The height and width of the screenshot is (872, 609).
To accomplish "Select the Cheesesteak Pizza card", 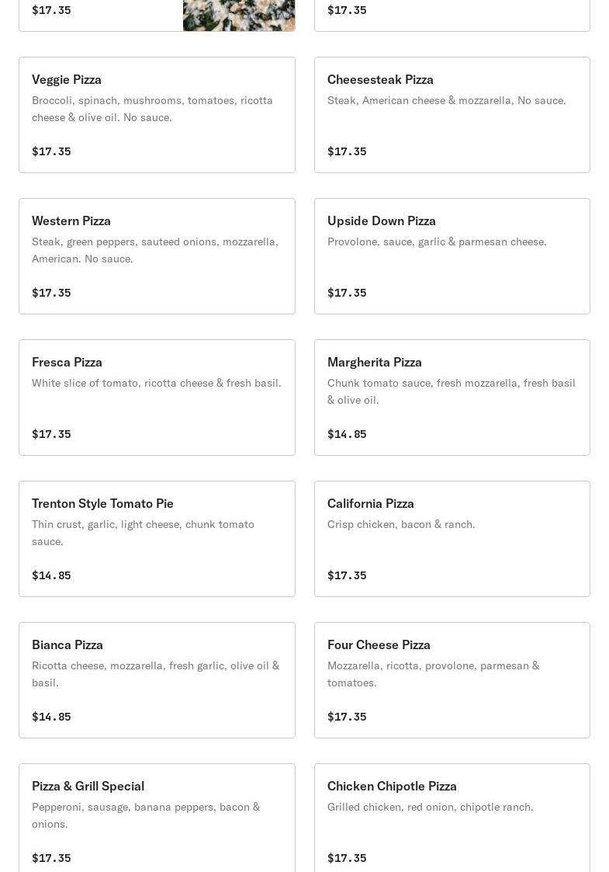I will pyautogui.click(x=452, y=115).
